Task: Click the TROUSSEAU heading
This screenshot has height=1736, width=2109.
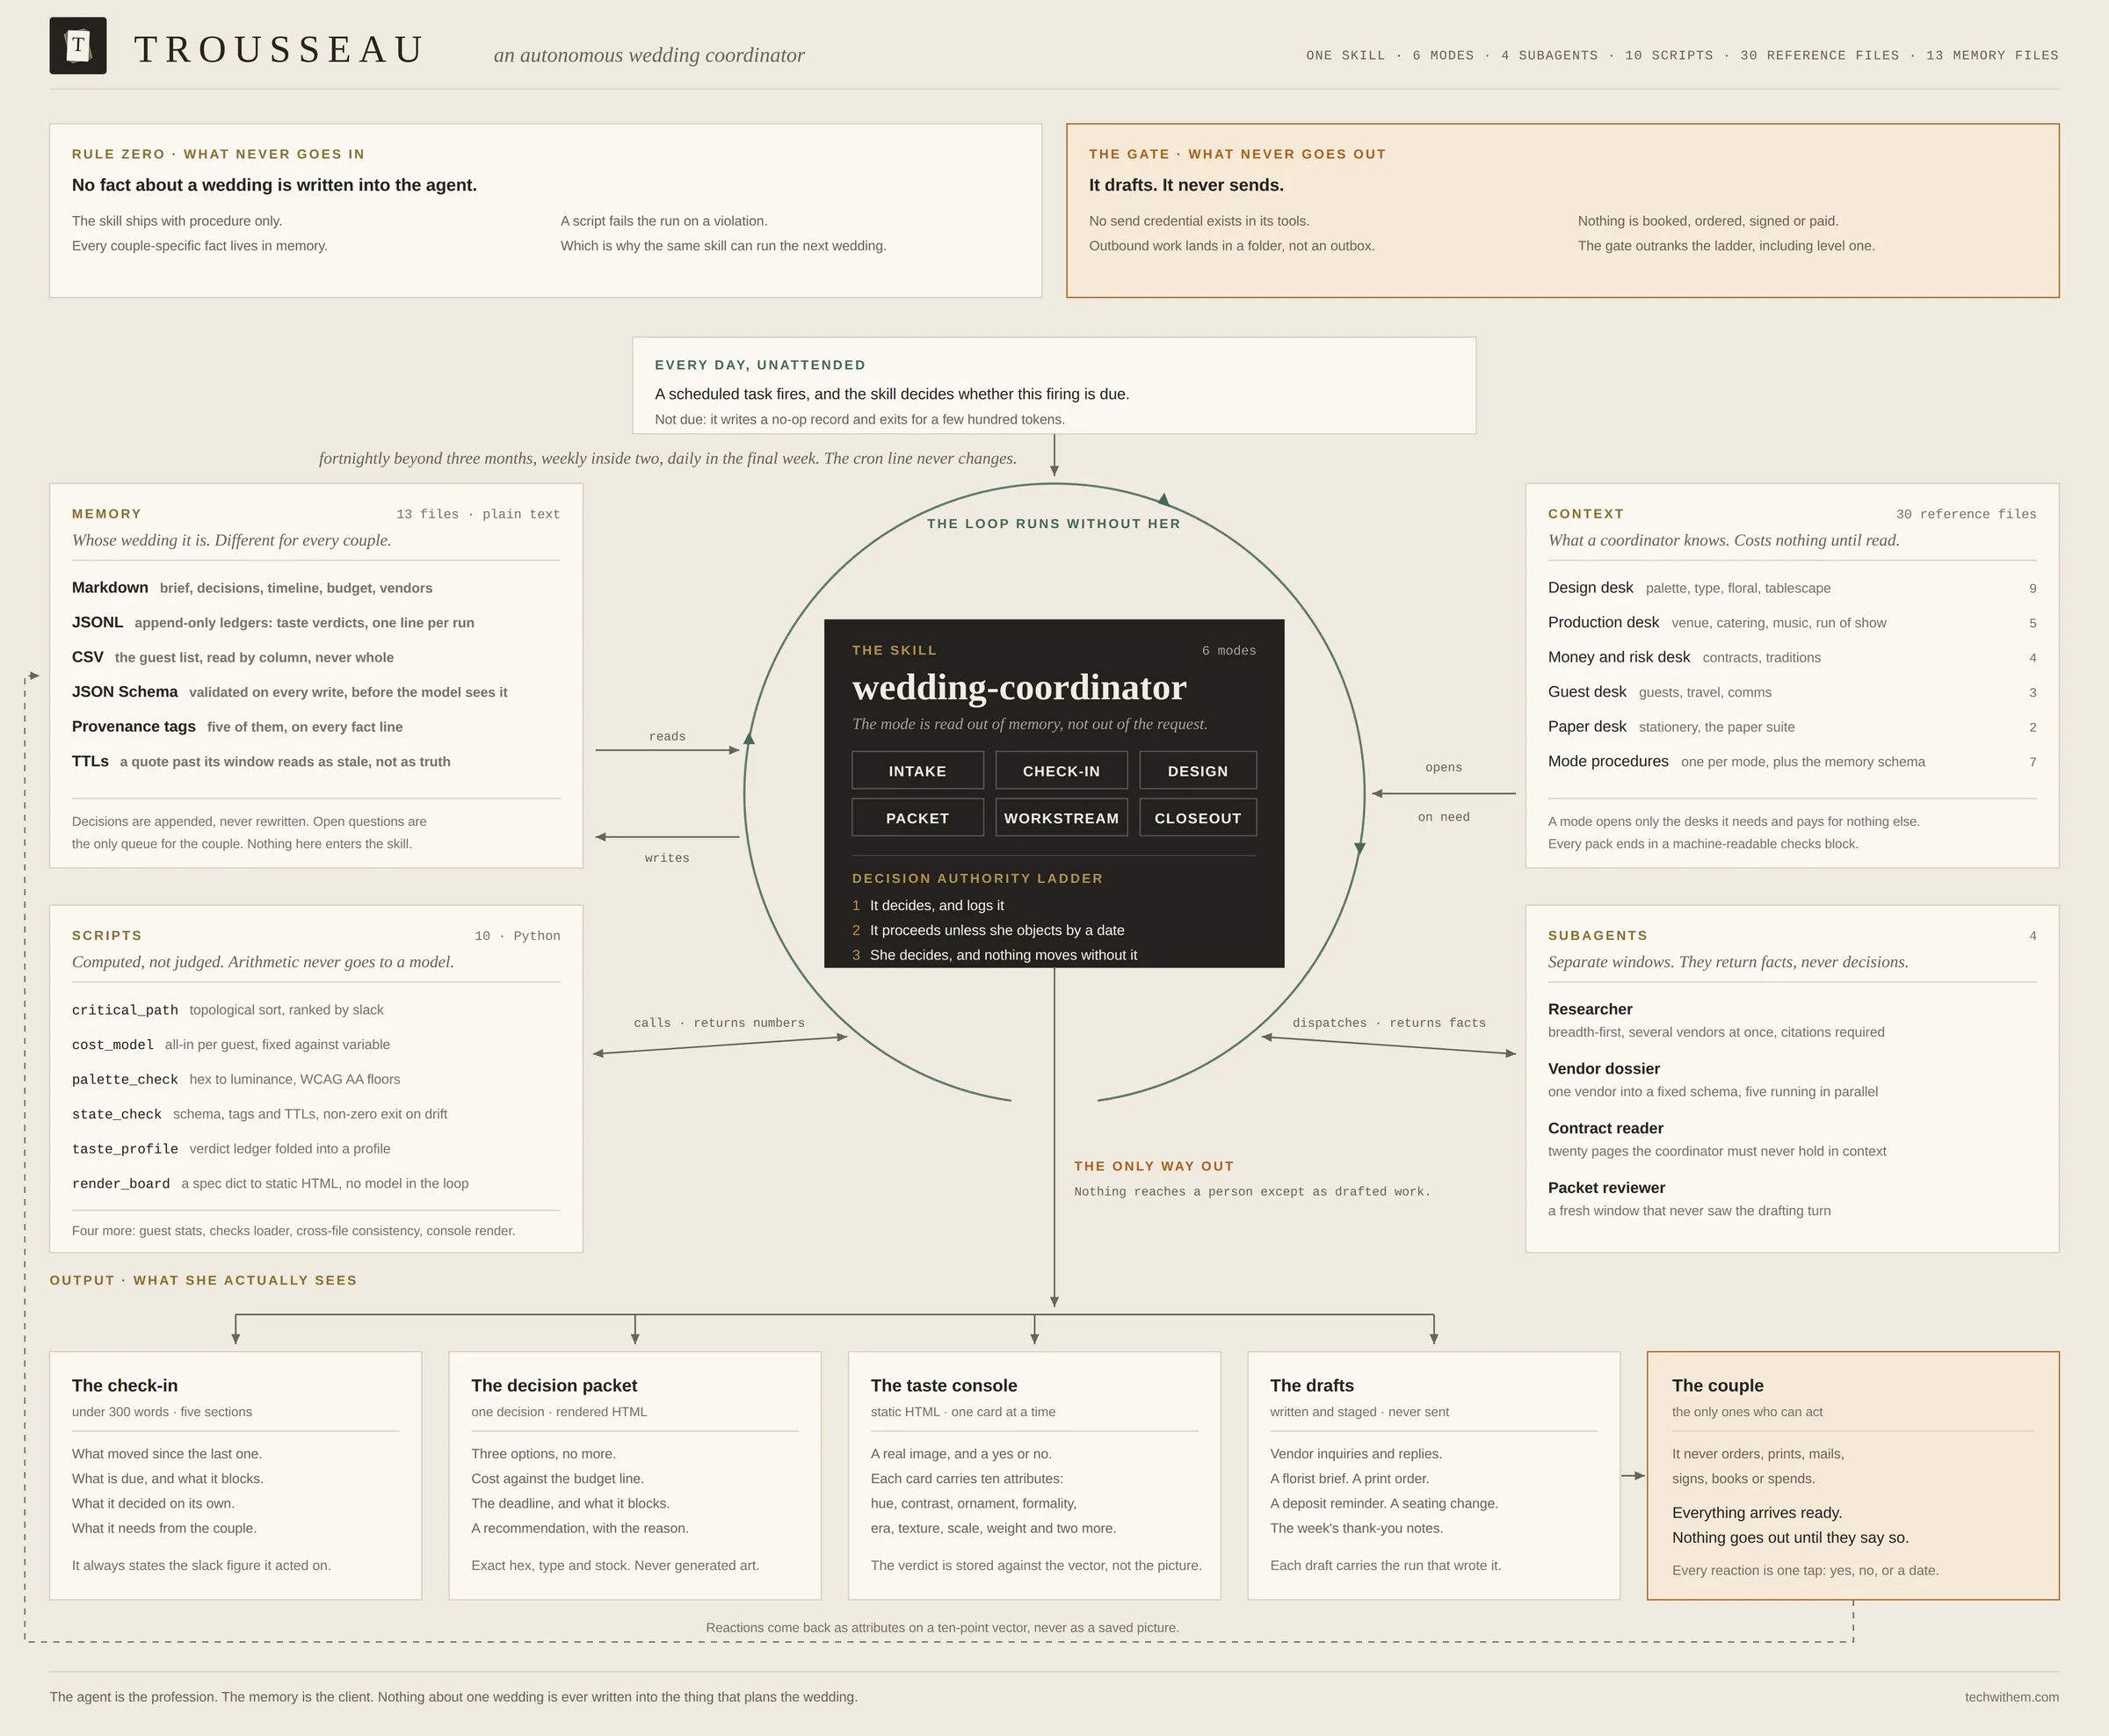Action: 279,49
